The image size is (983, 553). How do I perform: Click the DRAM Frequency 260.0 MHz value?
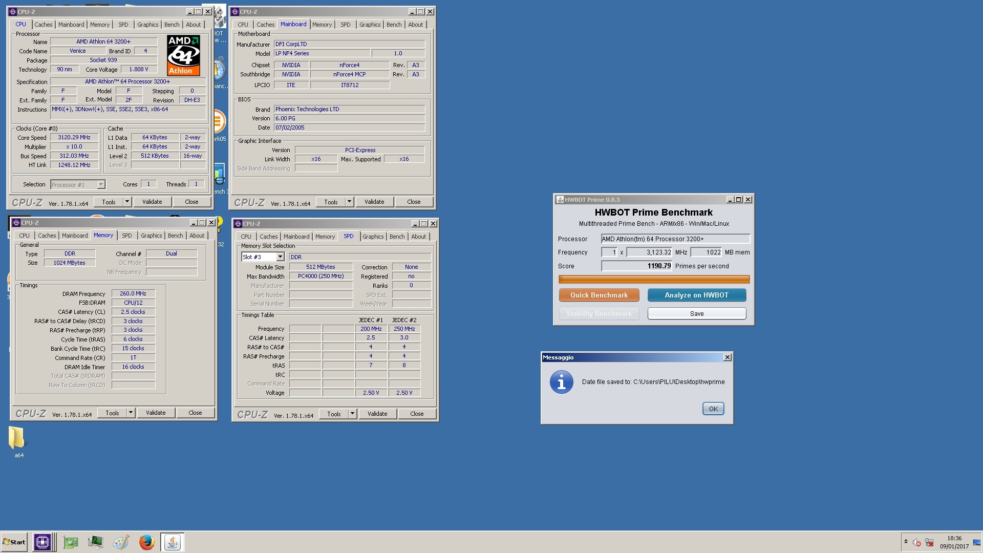click(133, 294)
